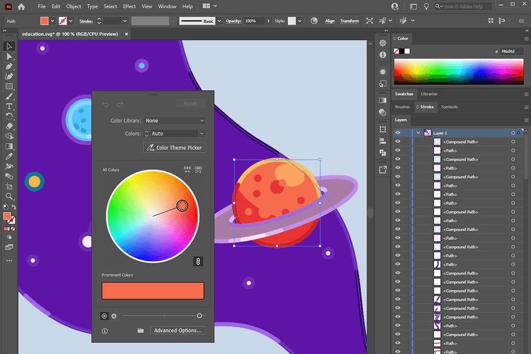This screenshot has height=354, width=531.
Task: Open the Asset Export panel icon
Action: pyautogui.click(x=383, y=170)
